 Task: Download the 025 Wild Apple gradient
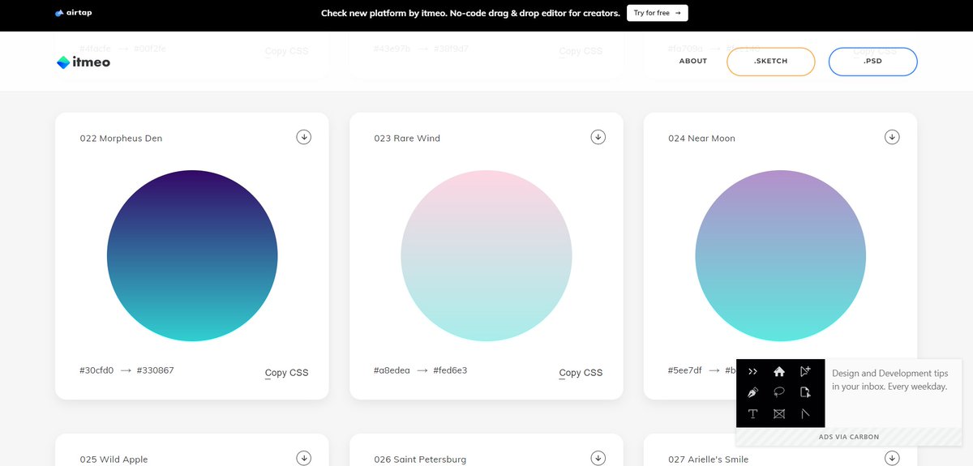(x=304, y=458)
